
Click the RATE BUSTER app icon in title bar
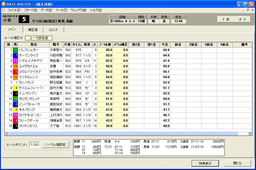click(4, 4)
